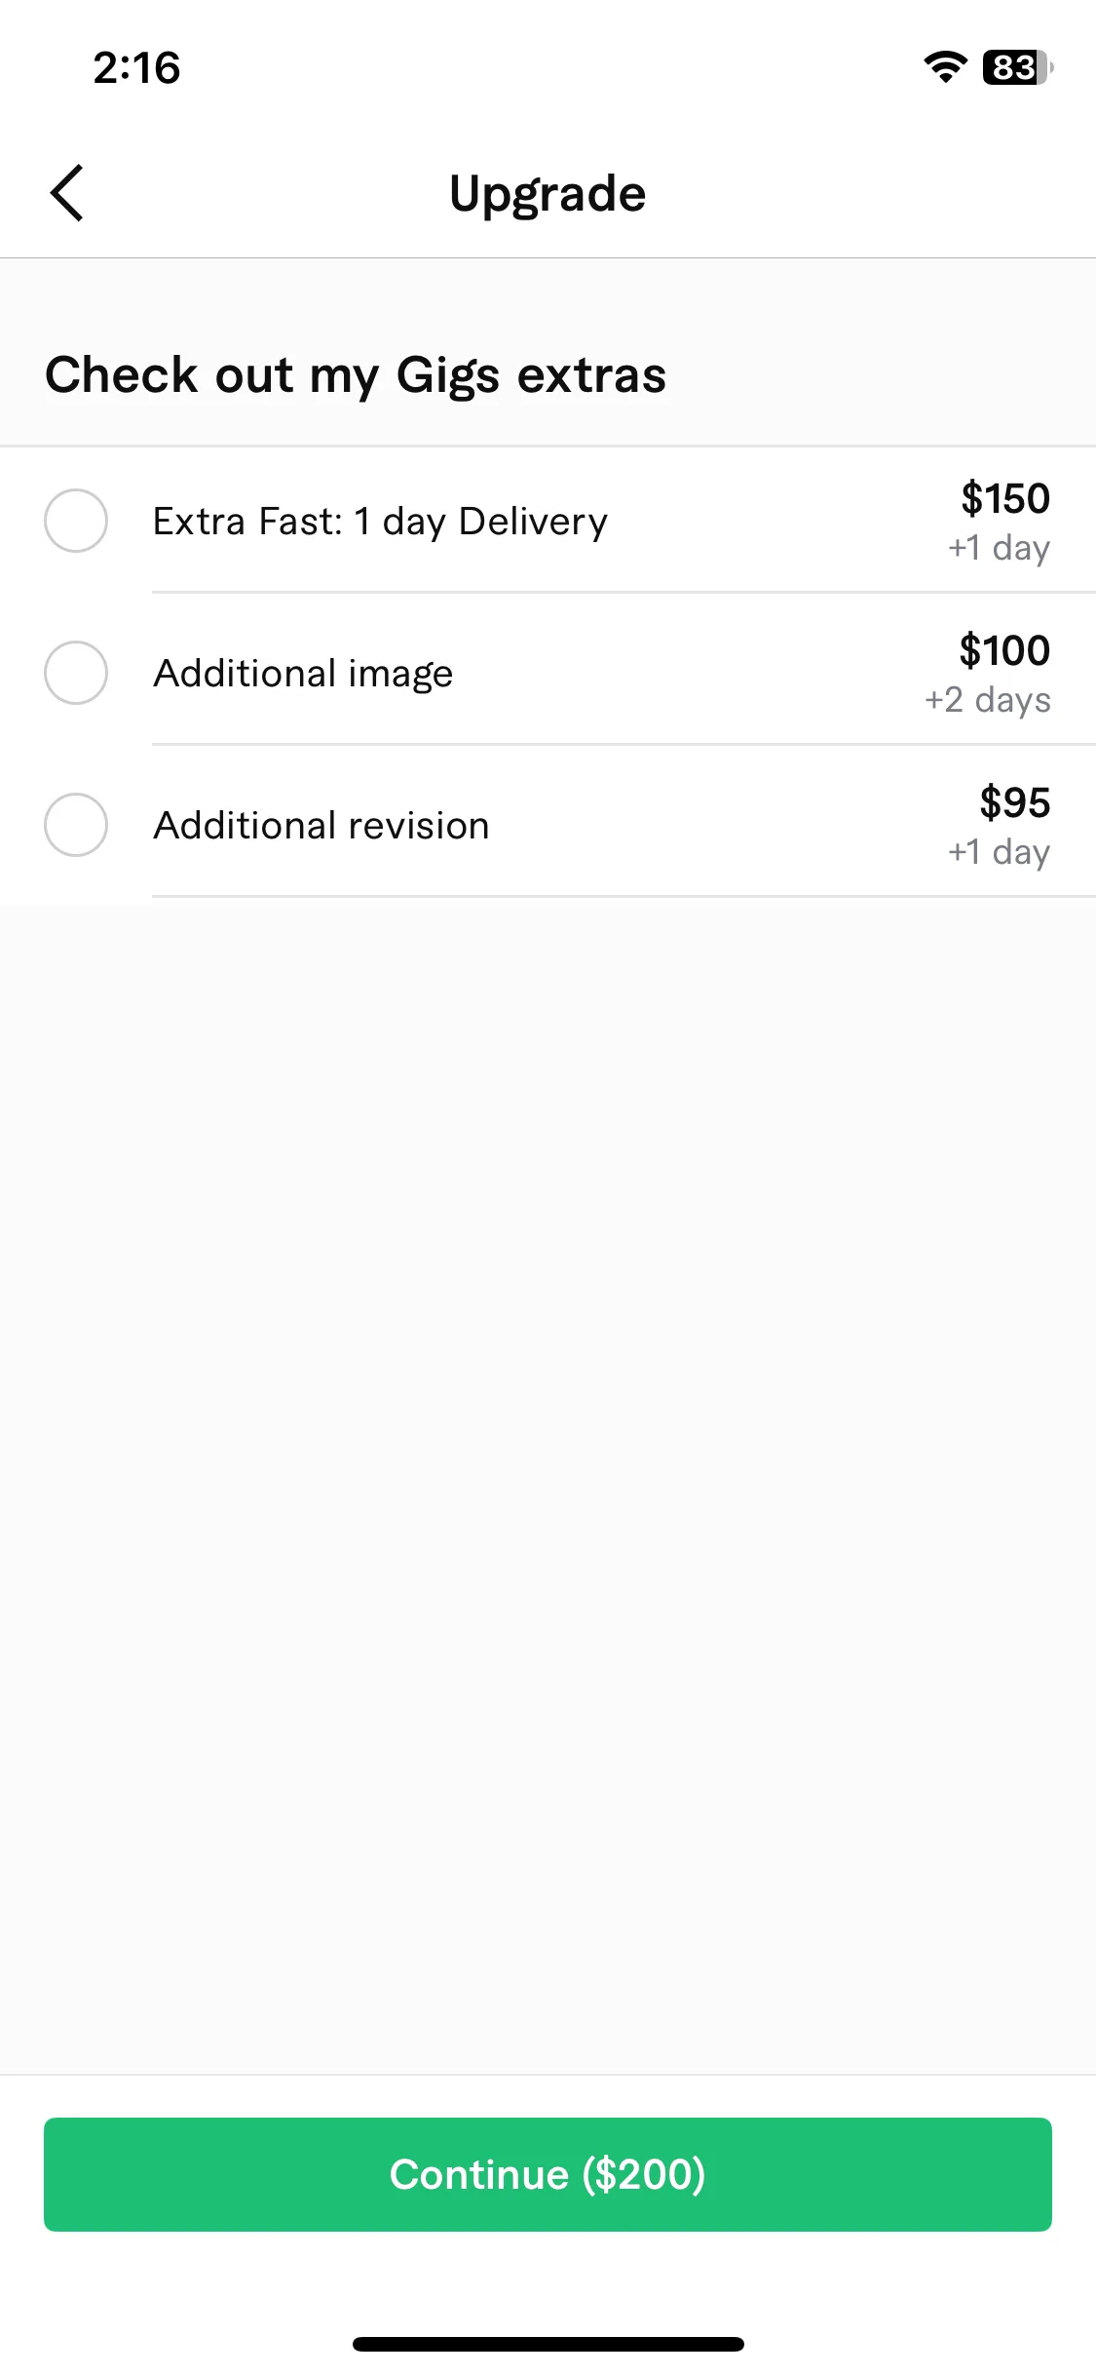The image size is (1096, 2375).
Task: Select Extra Fast 1 day Delivery radio
Action: point(76,521)
